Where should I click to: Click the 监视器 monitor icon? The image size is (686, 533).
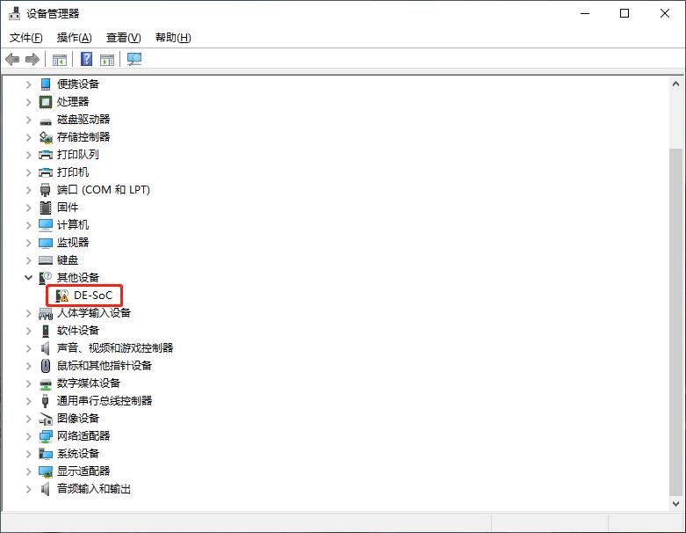(x=46, y=243)
